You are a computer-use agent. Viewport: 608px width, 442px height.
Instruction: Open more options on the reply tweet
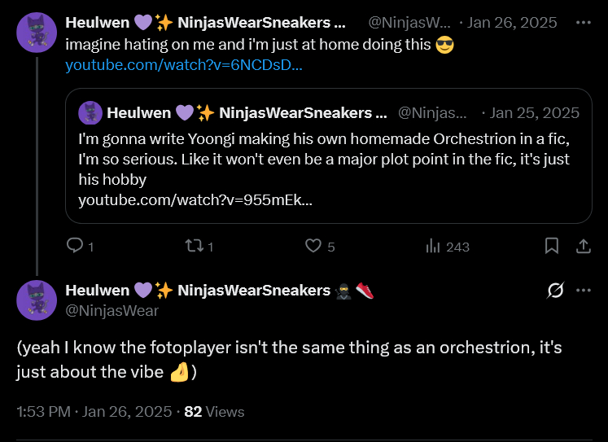pyautogui.click(x=584, y=291)
